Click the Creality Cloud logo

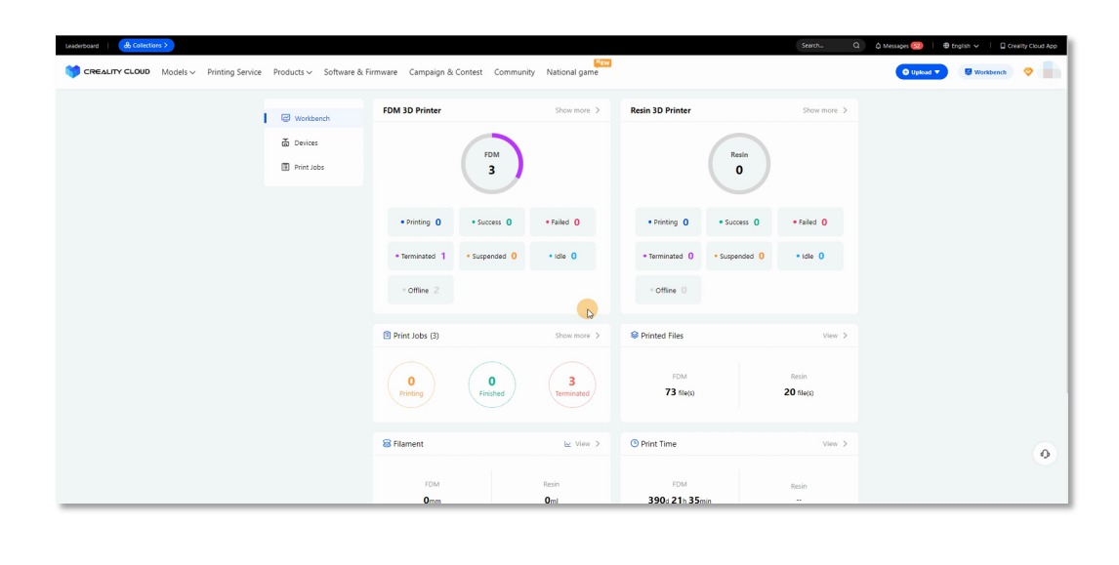tap(107, 72)
